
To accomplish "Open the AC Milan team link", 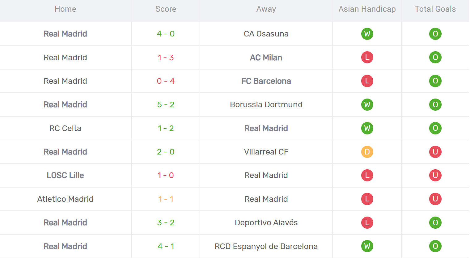I will [266, 57].
